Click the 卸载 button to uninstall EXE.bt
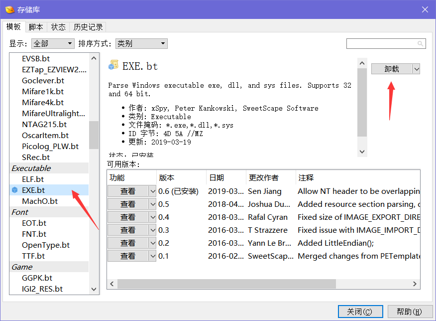Image resolution: width=436 pixels, height=321 pixels. tap(391, 68)
